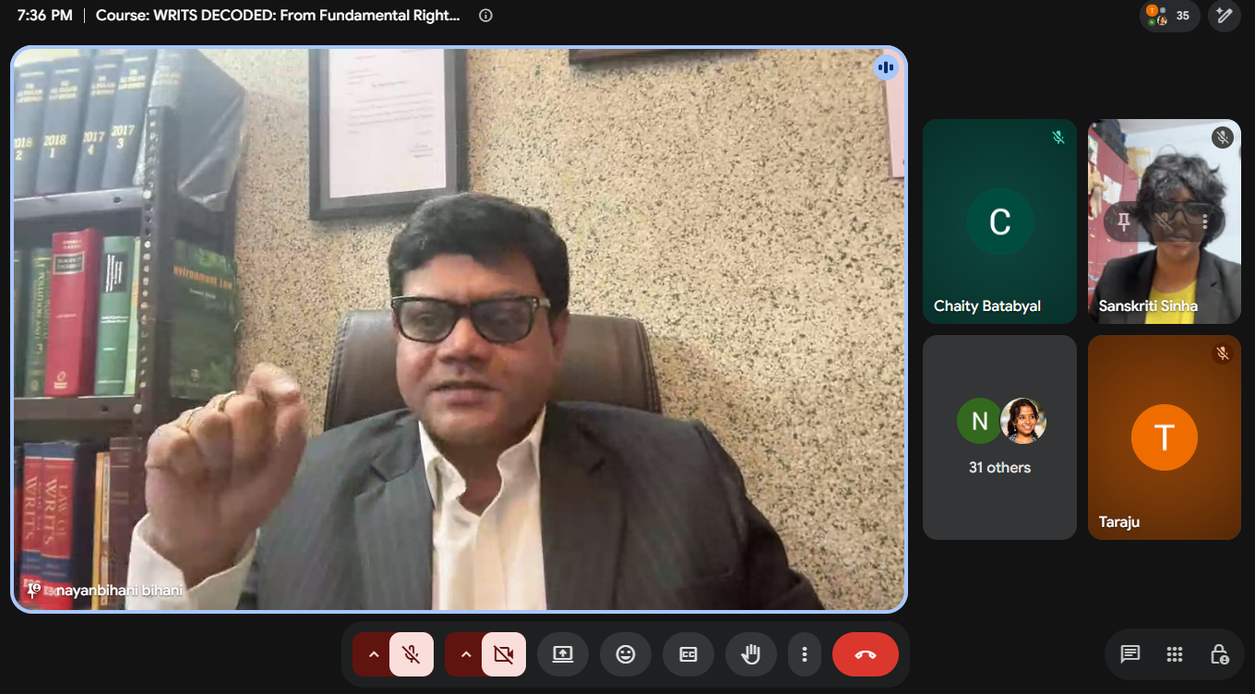Image resolution: width=1255 pixels, height=694 pixels.
Task: Pin Sanskriti Sinha's video tile
Action: (x=1124, y=221)
